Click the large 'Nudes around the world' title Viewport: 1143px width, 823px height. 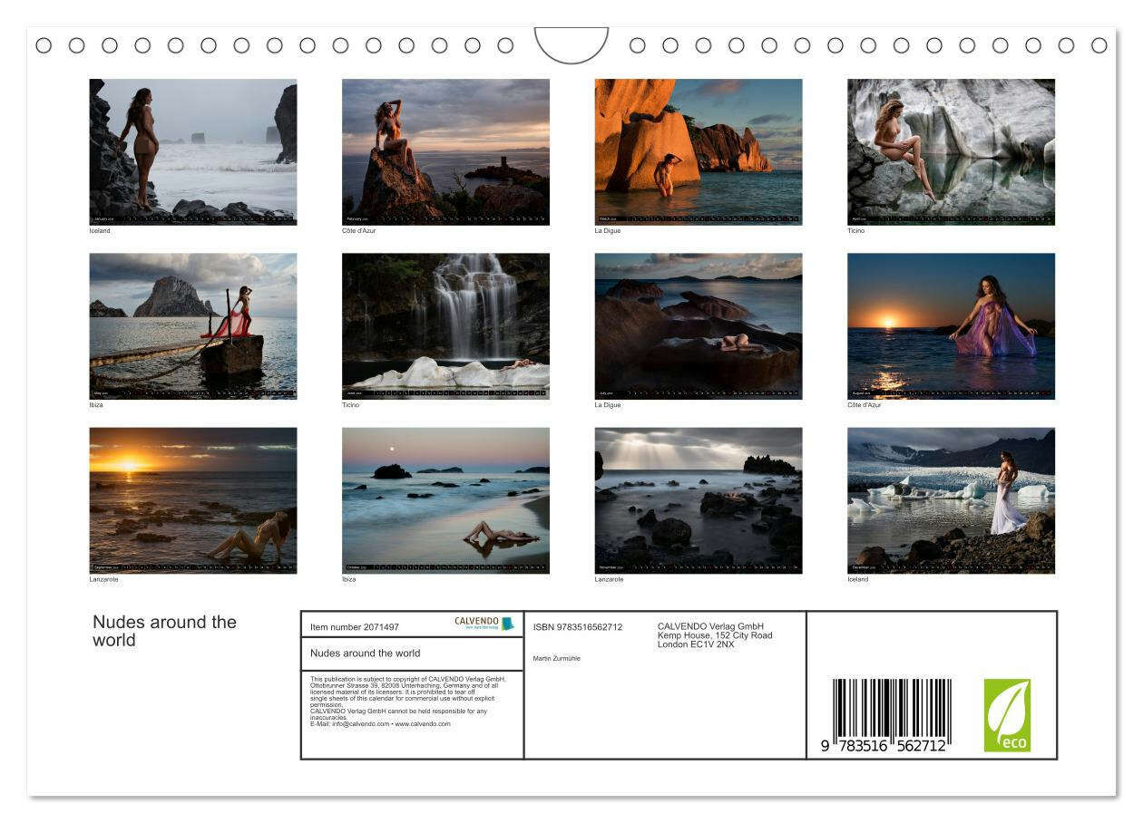click(x=164, y=631)
